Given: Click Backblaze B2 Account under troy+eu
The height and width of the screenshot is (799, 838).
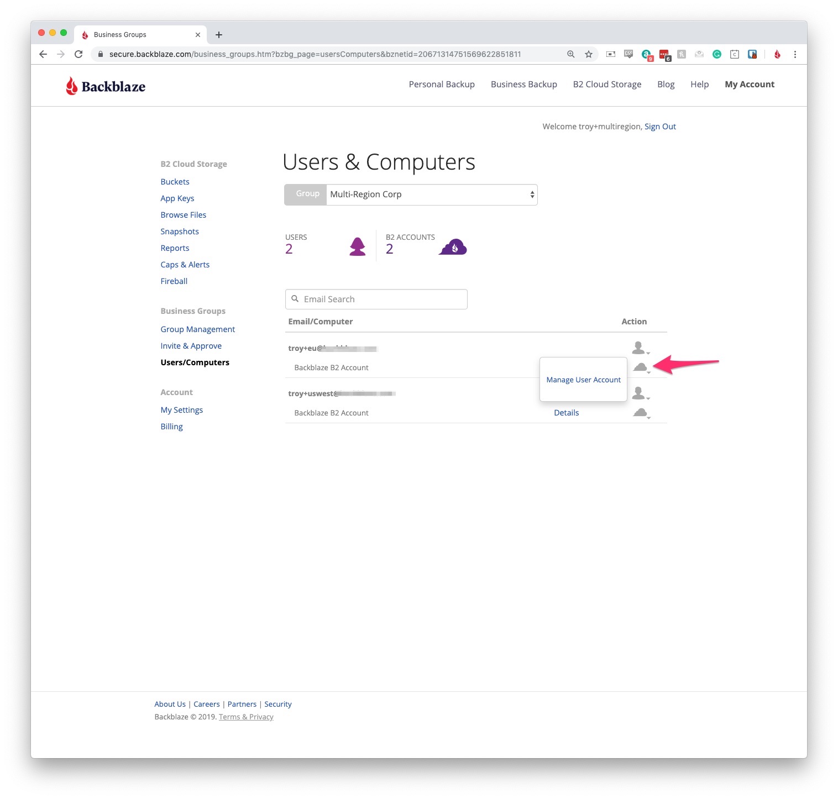Looking at the screenshot, I should (332, 367).
